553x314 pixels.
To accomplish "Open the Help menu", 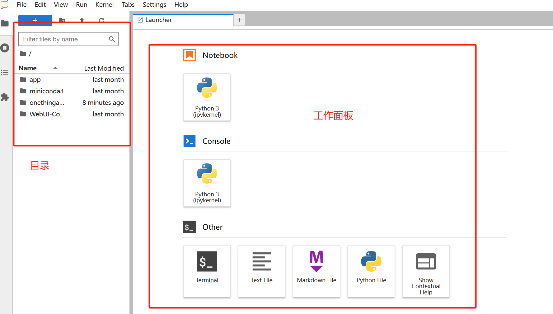I will tap(181, 5).
